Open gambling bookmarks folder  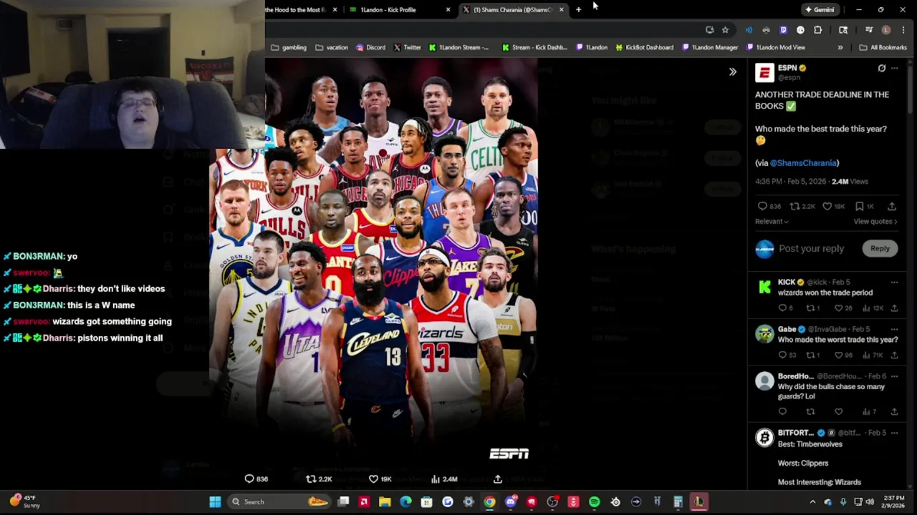289,47
